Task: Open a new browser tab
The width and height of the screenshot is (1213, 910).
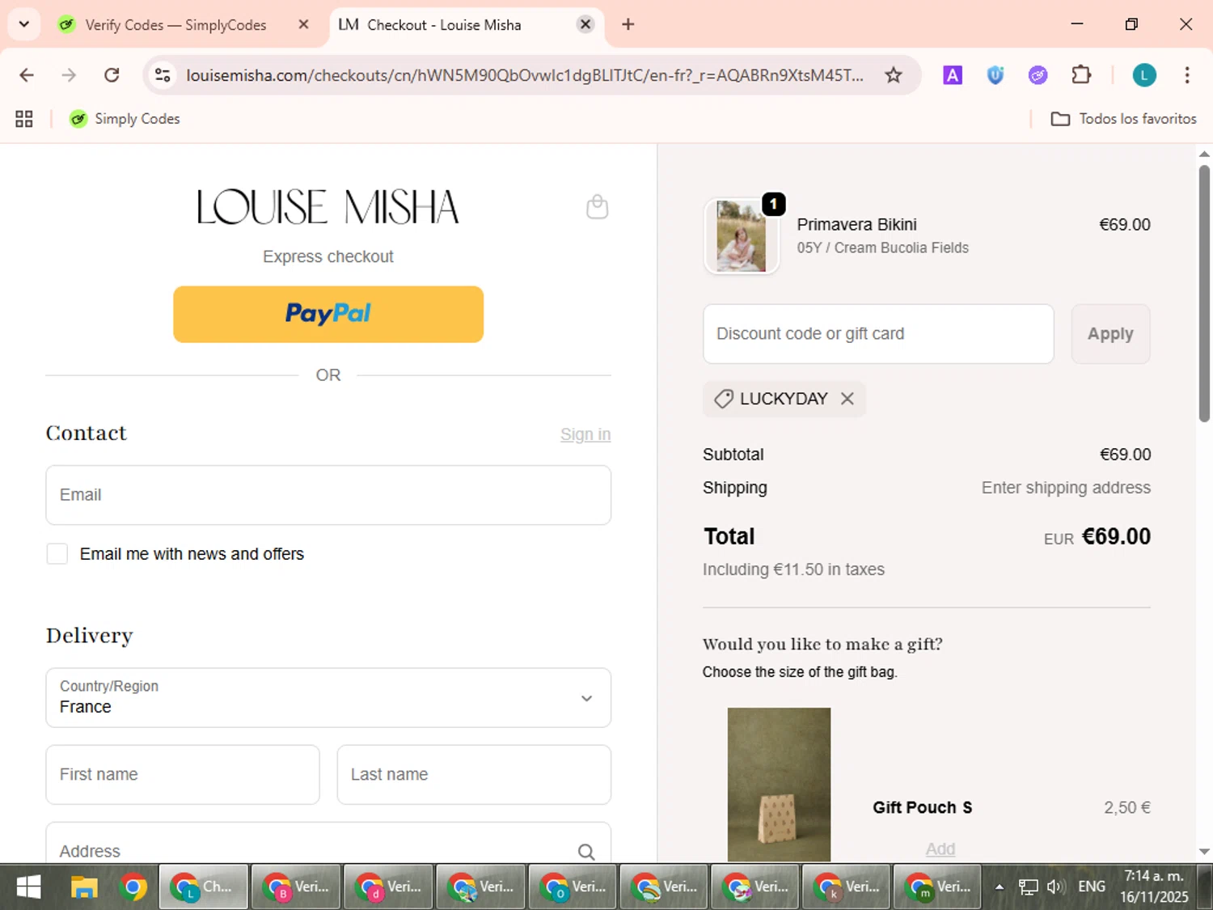Action: (628, 24)
